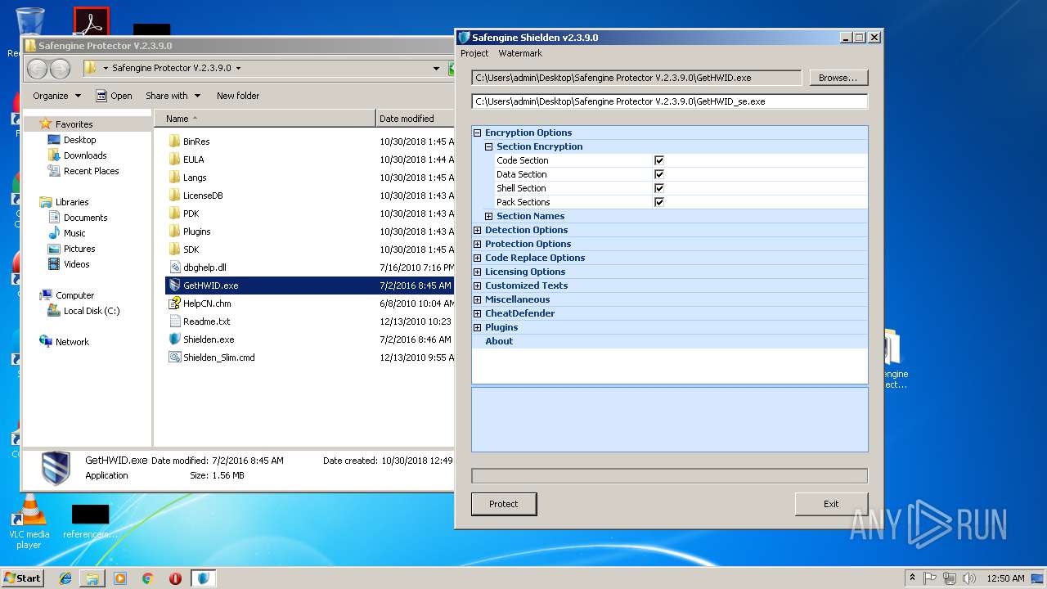Click the Browse... button
The width and height of the screenshot is (1047, 589).
pyautogui.click(x=838, y=78)
